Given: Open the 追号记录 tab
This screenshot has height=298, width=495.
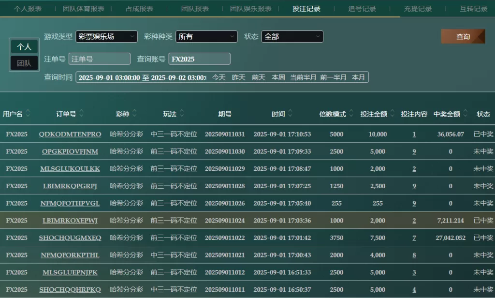Looking at the screenshot, I should pyautogui.click(x=362, y=9).
